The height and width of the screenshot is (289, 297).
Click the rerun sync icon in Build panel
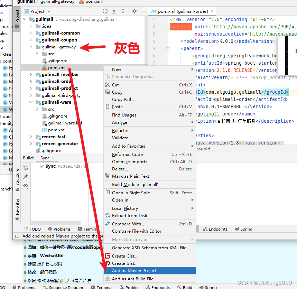26,168
